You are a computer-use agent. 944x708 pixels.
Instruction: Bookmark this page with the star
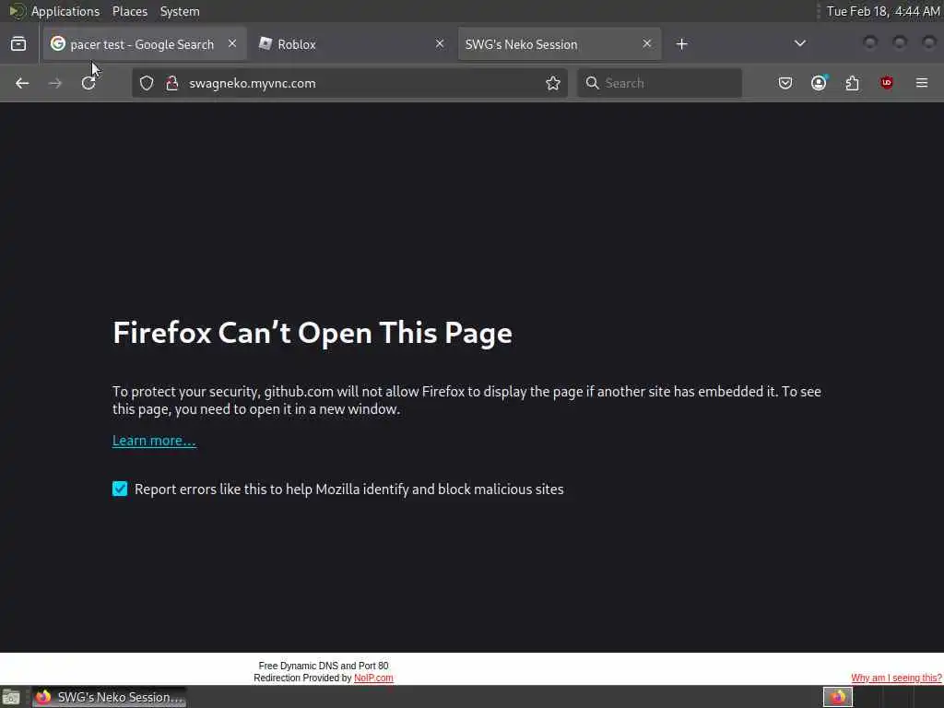coord(553,83)
